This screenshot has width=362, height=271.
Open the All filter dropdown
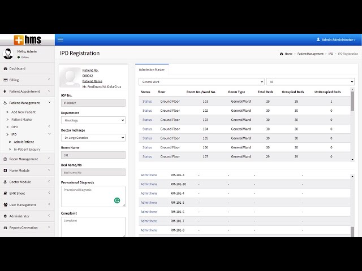tap(311, 81)
